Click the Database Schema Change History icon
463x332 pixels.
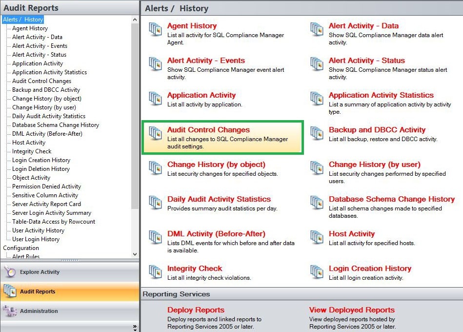pos(317,202)
